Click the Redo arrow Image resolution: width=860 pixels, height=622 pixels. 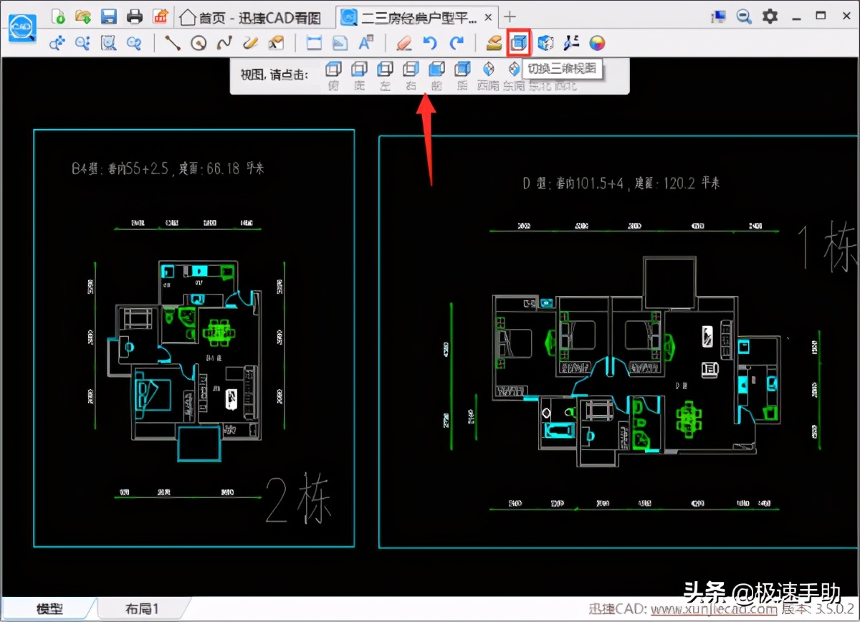[457, 43]
